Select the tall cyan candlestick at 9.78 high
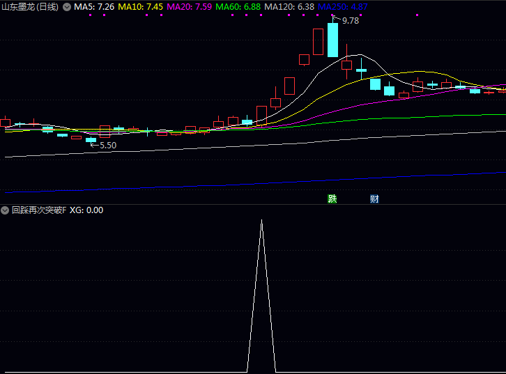This screenshot has height=374, width=506. pos(333,40)
